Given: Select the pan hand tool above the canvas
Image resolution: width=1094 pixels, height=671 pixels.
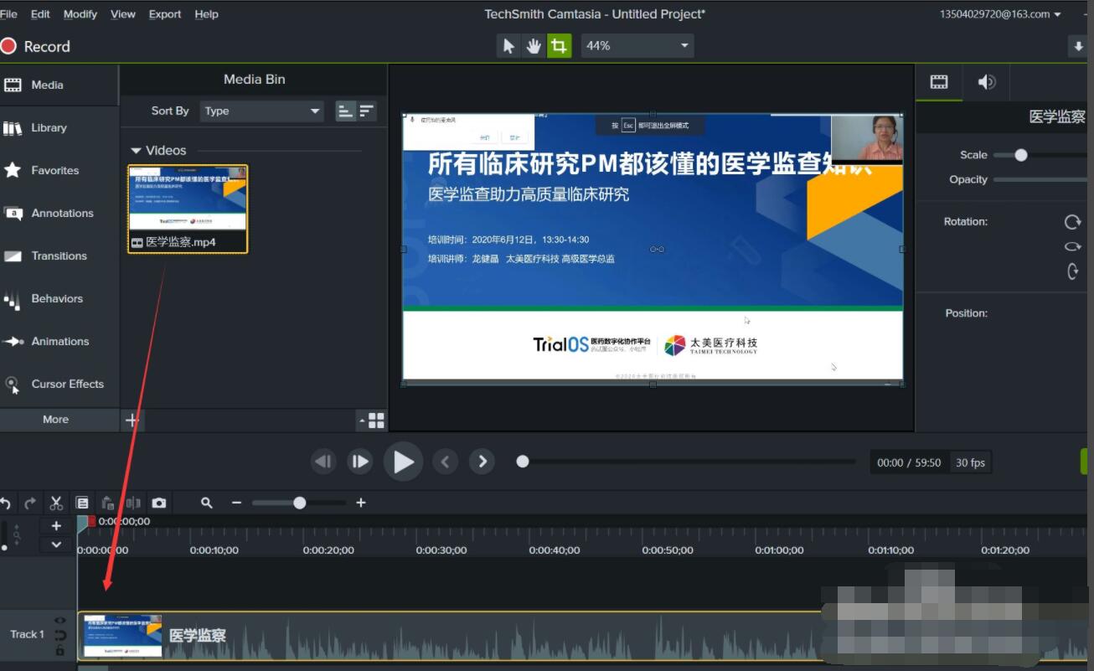Looking at the screenshot, I should click(534, 45).
